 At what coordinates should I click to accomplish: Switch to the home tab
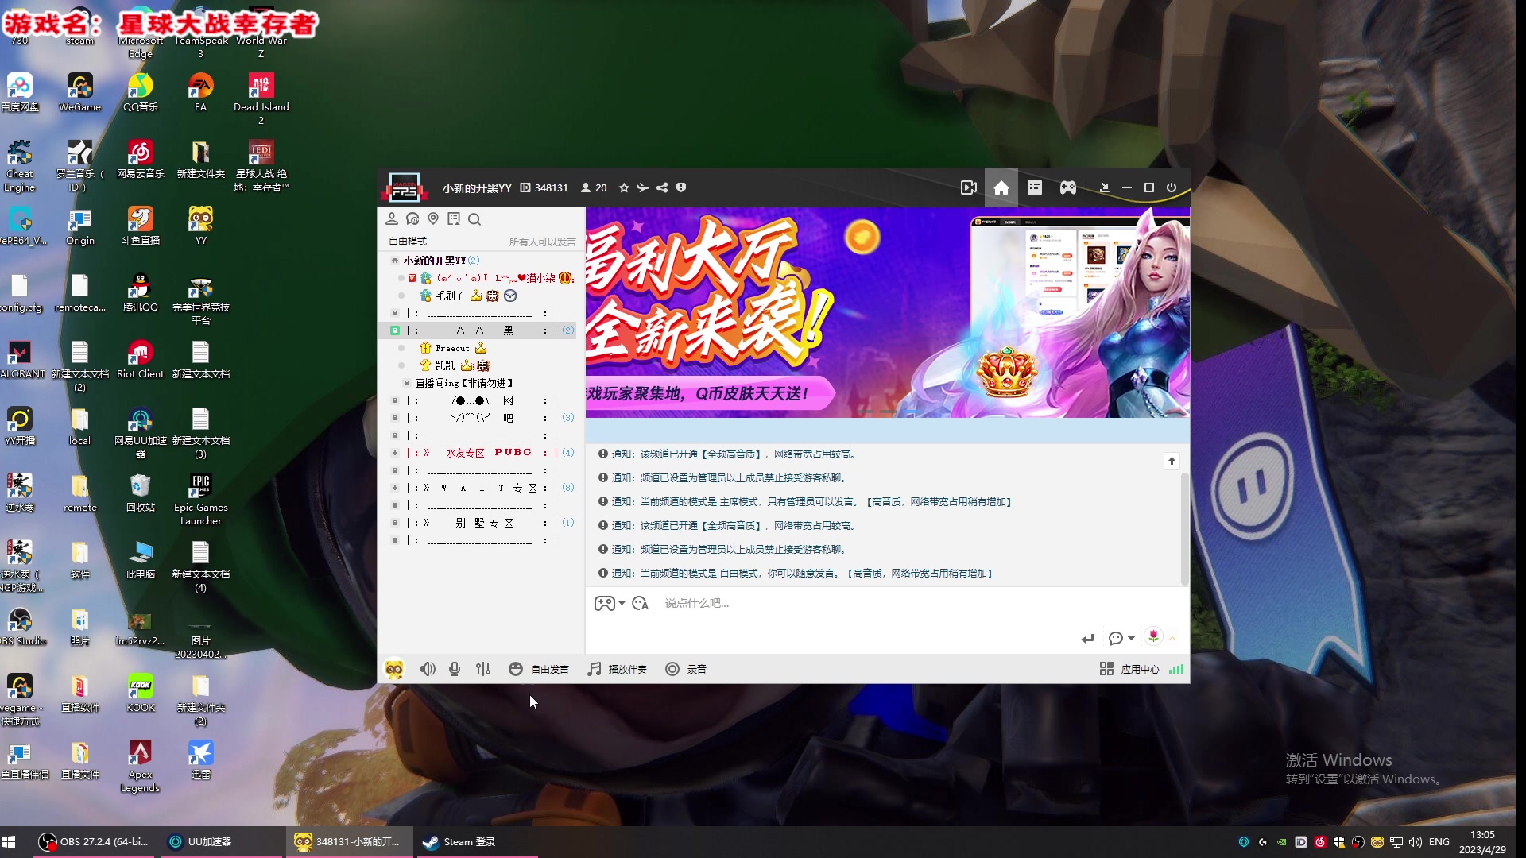tap(1001, 187)
